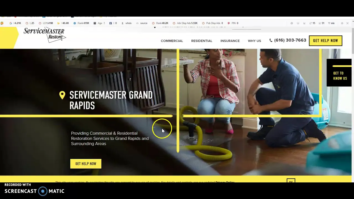
Task: Open SEO toolbar settings gear
Action: coord(342,23)
